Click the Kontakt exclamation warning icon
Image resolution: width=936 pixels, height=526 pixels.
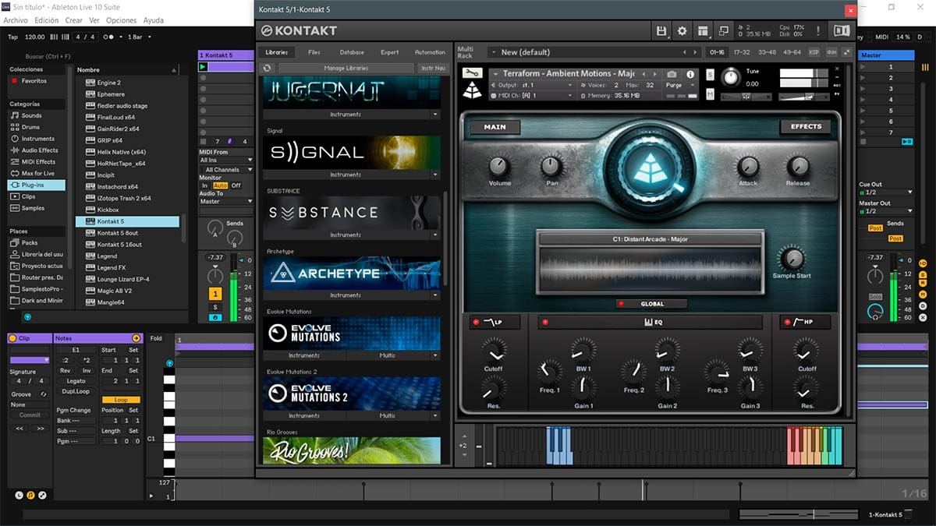pyautogui.click(x=818, y=30)
